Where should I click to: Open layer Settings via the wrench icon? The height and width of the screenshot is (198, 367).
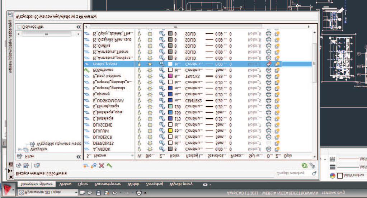pos(312,166)
